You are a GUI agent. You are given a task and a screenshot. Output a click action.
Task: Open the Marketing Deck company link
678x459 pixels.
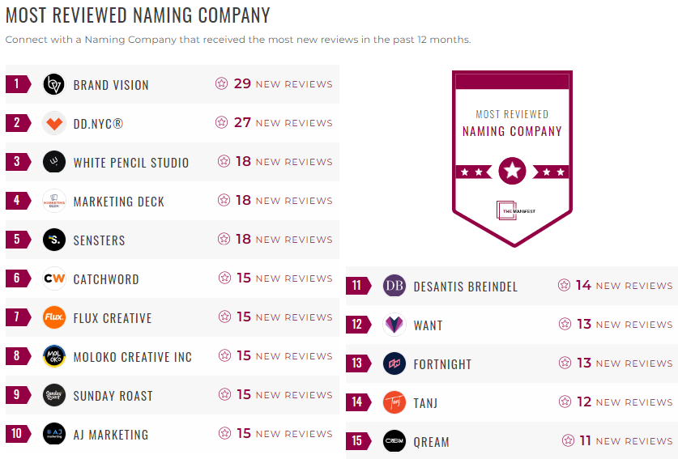click(x=118, y=202)
